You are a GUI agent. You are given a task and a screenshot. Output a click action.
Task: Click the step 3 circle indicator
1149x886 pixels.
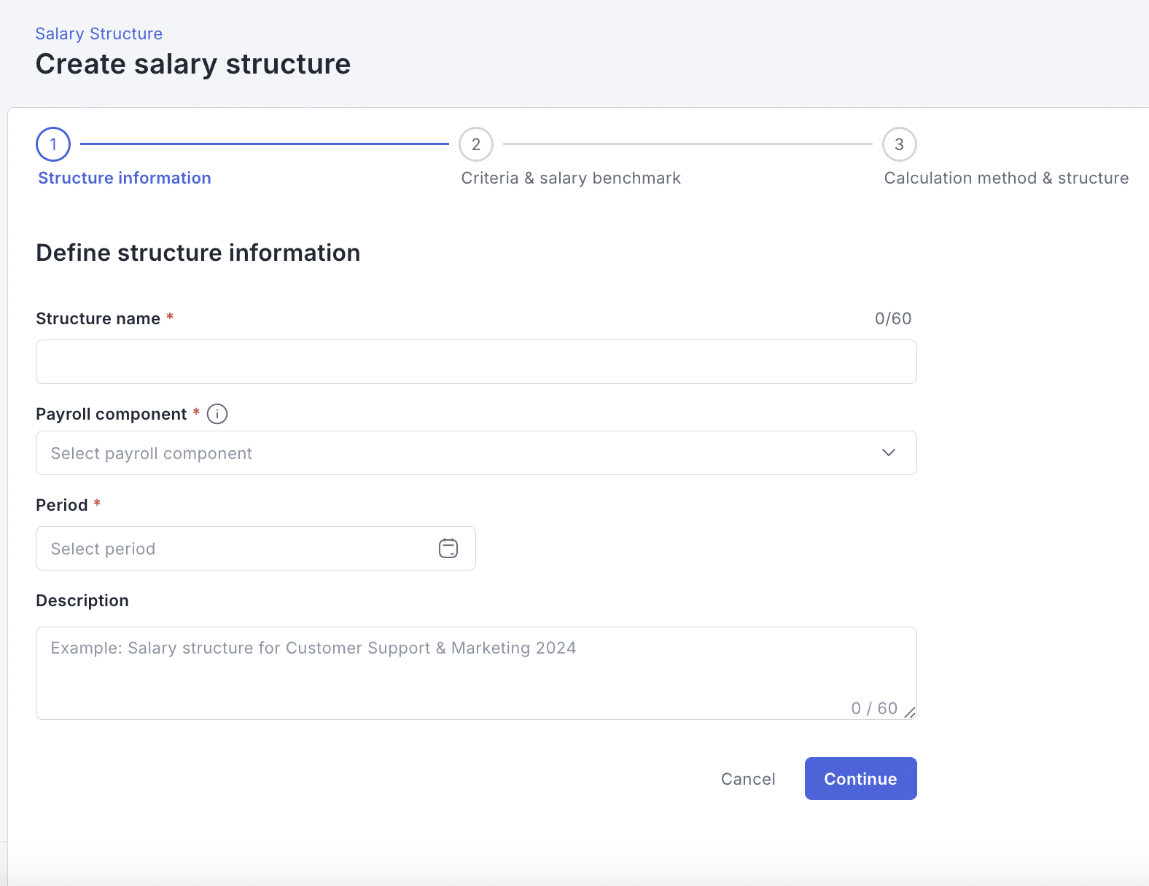[x=899, y=144]
